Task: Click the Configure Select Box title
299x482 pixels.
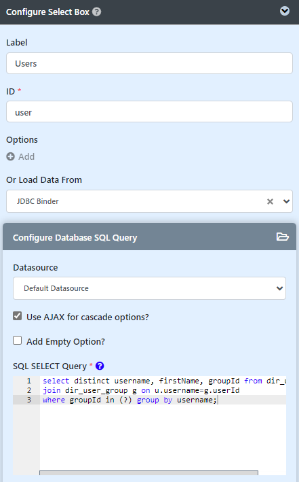Action: click(47, 12)
